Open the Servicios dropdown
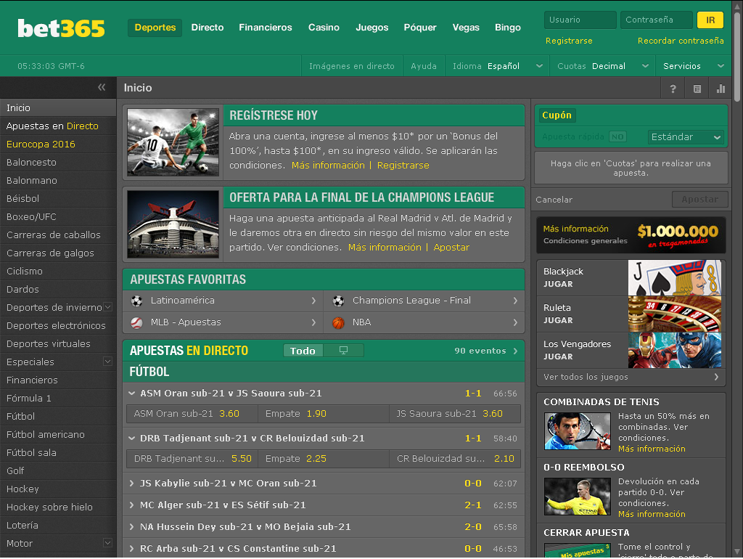The image size is (743, 559). pyautogui.click(x=694, y=66)
